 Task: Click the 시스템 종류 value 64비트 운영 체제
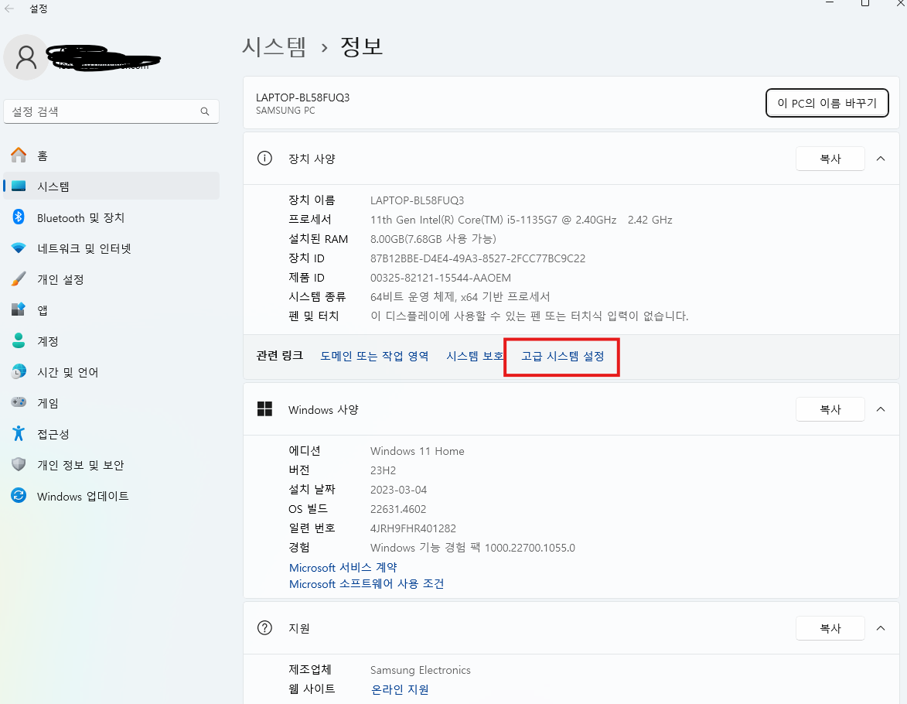click(x=460, y=296)
